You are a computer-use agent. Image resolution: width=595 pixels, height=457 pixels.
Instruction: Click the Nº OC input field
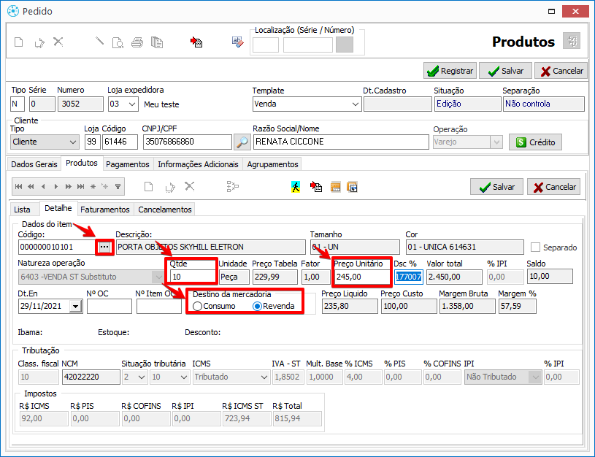click(110, 307)
